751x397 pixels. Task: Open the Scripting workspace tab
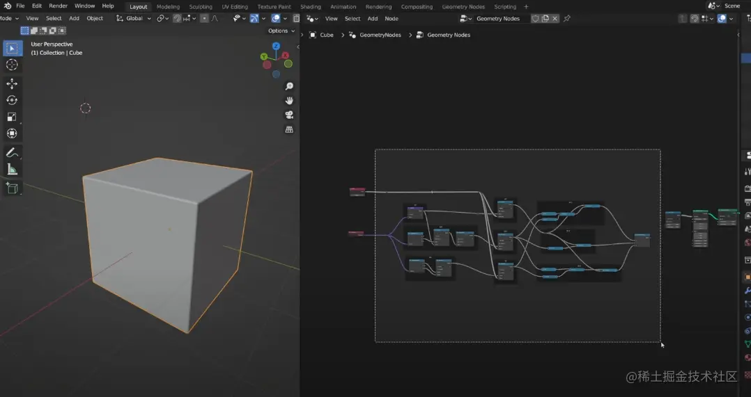pyautogui.click(x=505, y=7)
